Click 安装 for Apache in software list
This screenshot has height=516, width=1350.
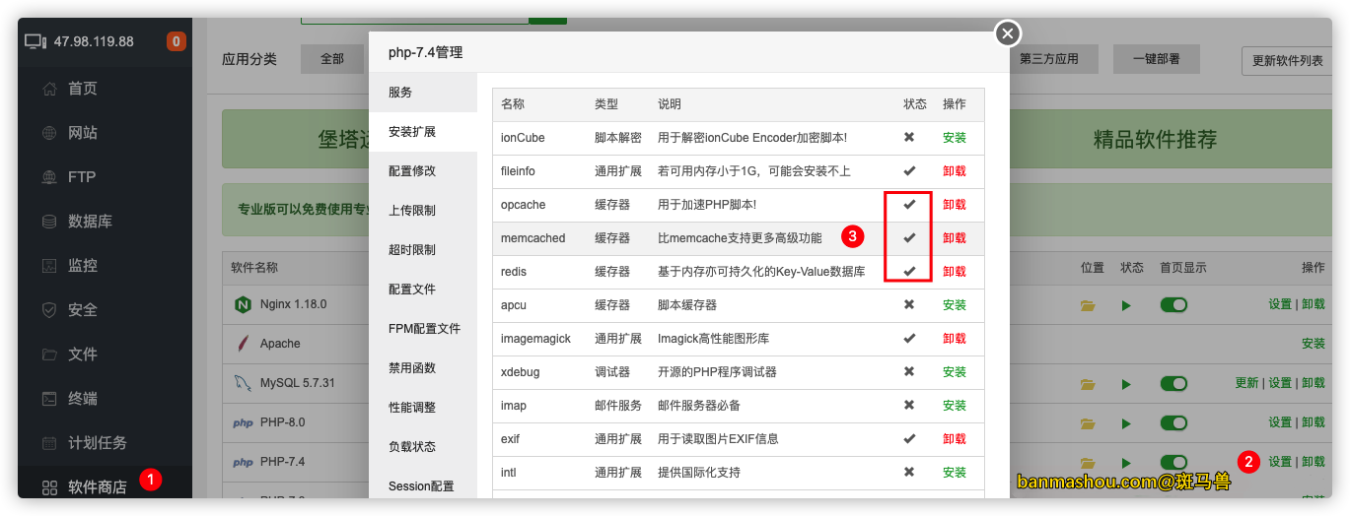pyautogui.click(x=1314, y=344)
